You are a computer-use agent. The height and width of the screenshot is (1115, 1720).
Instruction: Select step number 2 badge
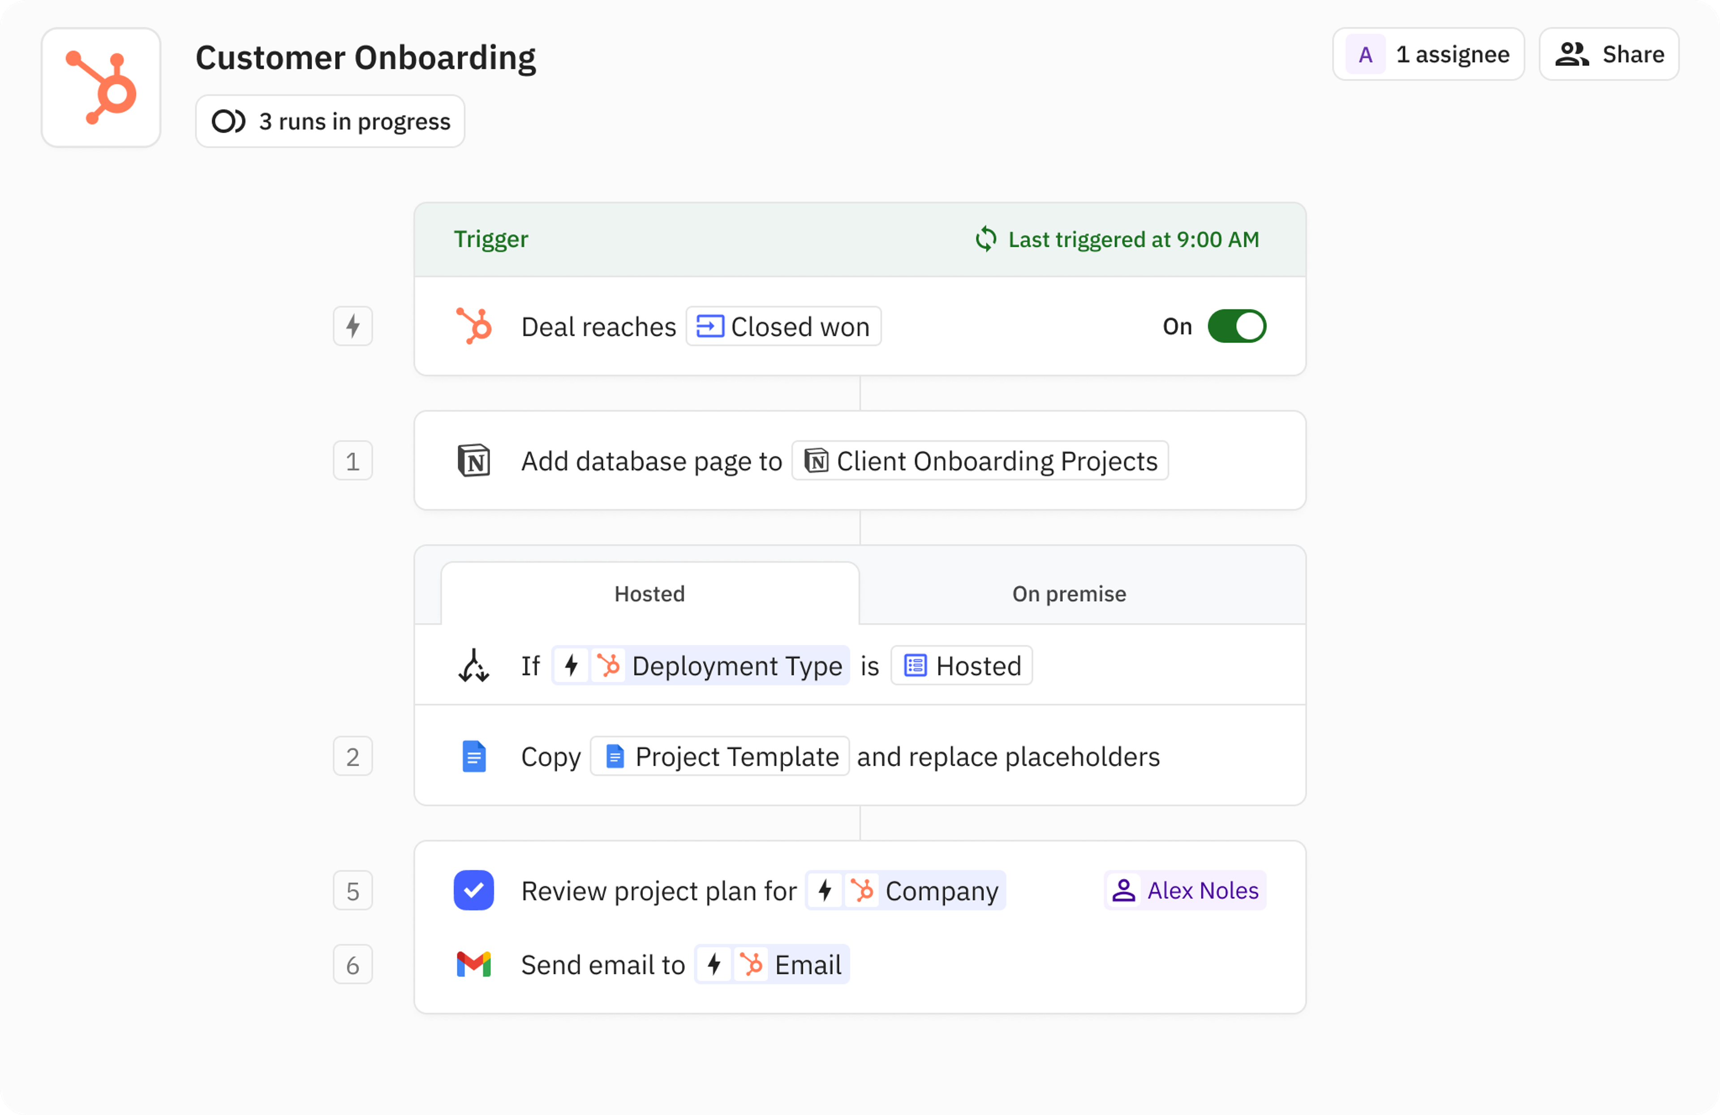point(353,757)
